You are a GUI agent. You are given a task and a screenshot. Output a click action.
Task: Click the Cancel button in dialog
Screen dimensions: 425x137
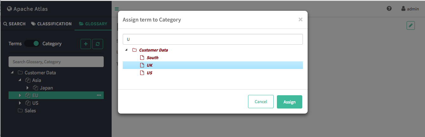click(x=261, y=102)
